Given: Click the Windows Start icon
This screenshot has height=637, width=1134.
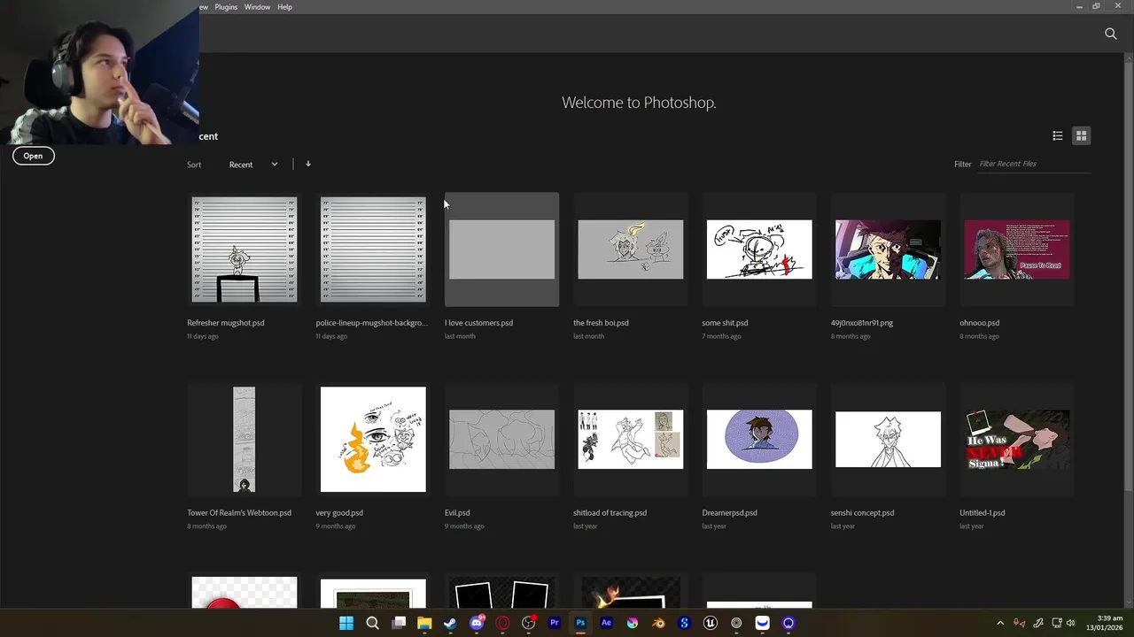Looking at the screenshot, I should pyautogui.click(x=346, y=623).
